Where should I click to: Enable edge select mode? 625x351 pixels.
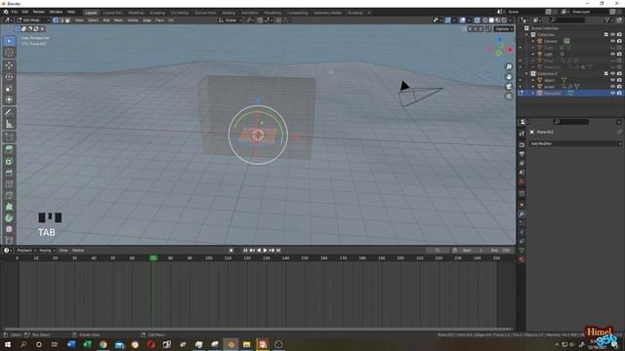(62, 19)
